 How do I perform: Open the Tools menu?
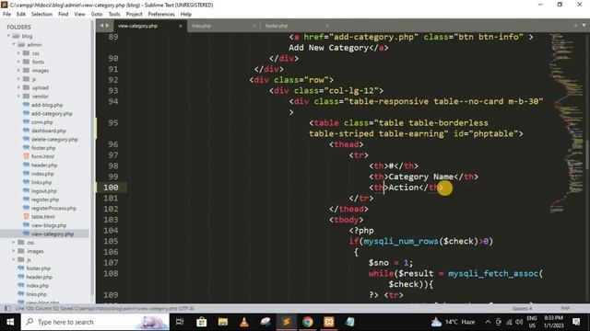114,14
